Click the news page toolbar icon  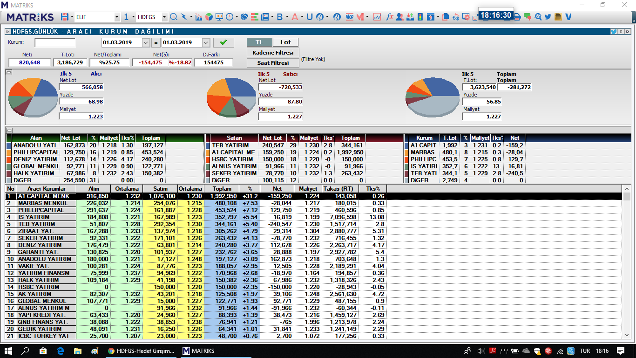265,17
